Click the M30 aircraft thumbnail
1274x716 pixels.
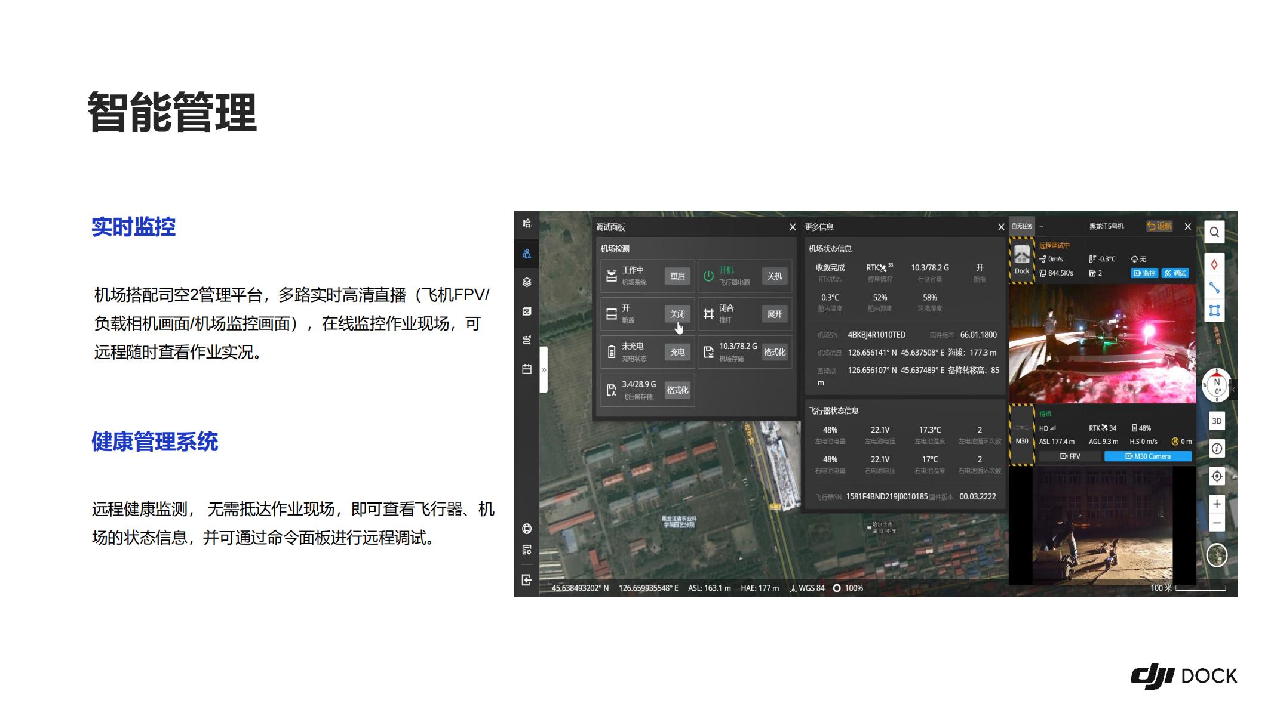[x=1022, y=433]
